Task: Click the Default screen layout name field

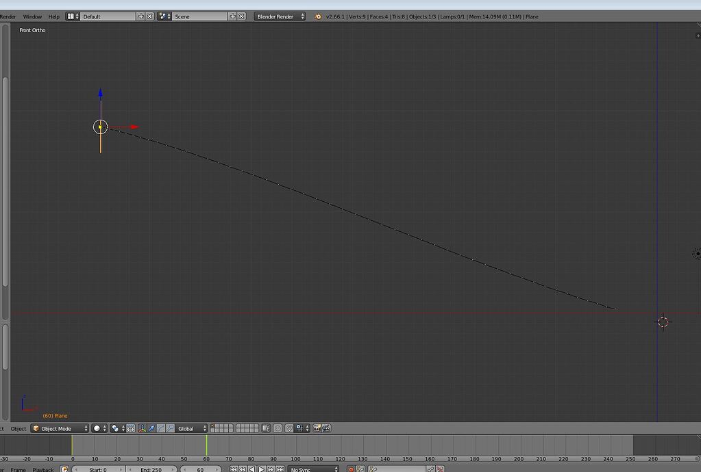Action: coord(108,16)
